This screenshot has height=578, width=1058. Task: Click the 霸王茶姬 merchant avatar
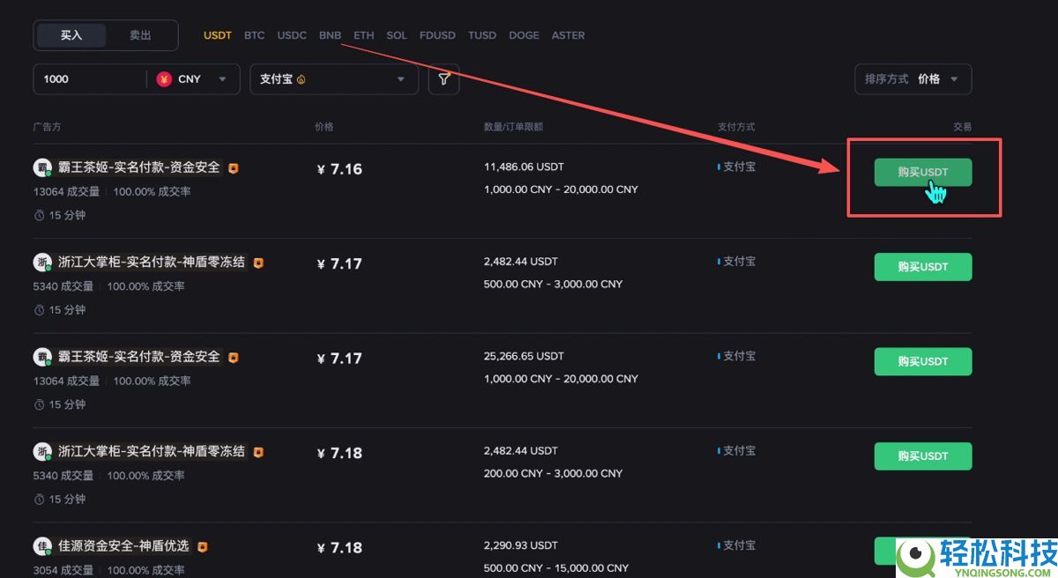[43, 167]
